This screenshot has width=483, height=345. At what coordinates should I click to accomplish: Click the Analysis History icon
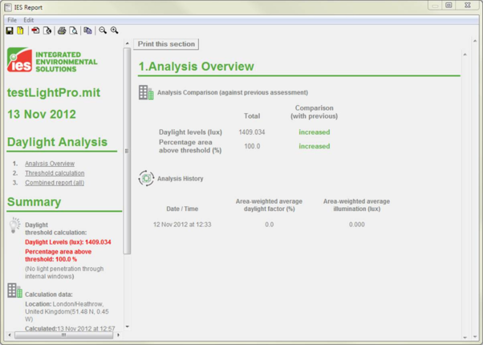pyautogui.click(x=145, y=178)
